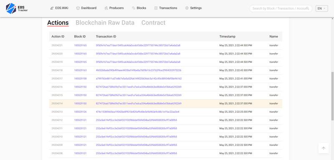
Task: Click the Timestamp column header
Action: coord(227,37)
